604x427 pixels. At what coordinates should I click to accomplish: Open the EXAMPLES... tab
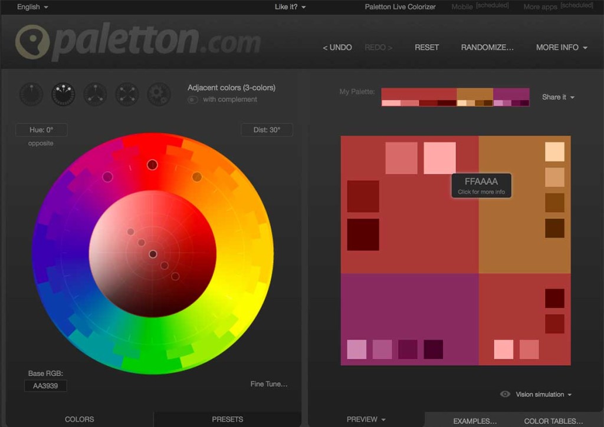click(475, 421)
